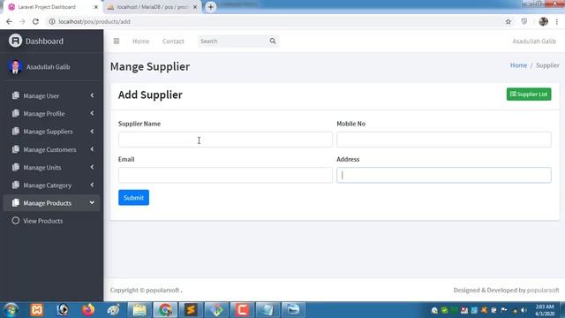565x318 pixels.
Task: Open the green Supplier List button
Action: point(529,95)
